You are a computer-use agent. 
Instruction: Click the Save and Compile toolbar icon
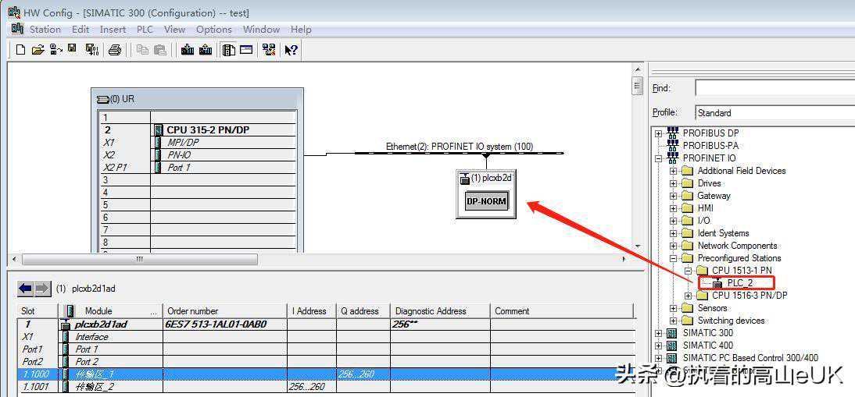[91, 50]
